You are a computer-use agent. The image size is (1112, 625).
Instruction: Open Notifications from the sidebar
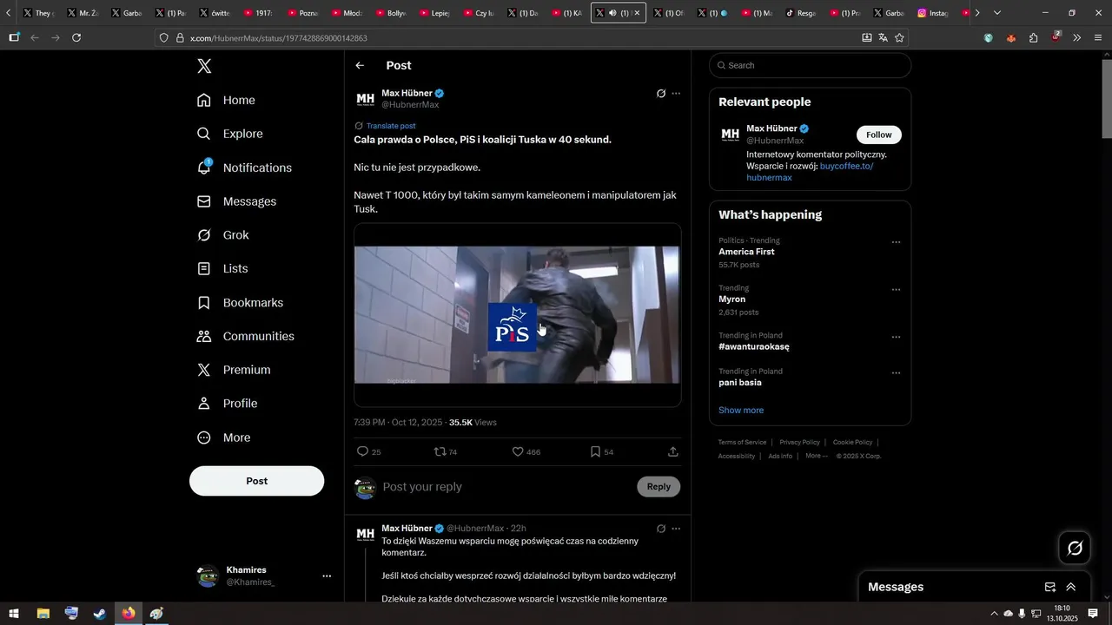(x=244, y=168)
